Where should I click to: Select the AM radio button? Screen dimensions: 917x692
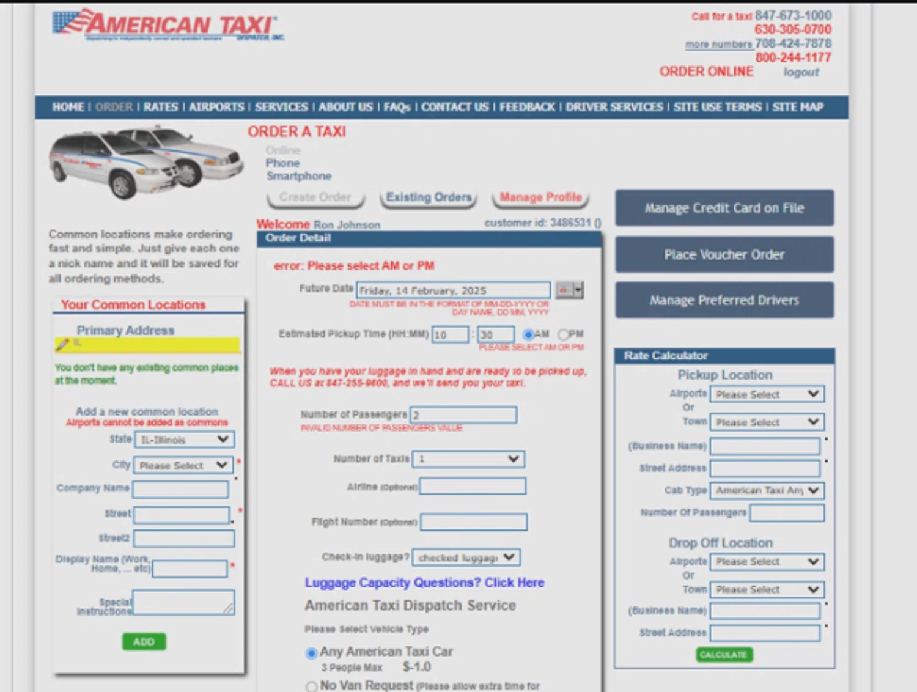528,334
